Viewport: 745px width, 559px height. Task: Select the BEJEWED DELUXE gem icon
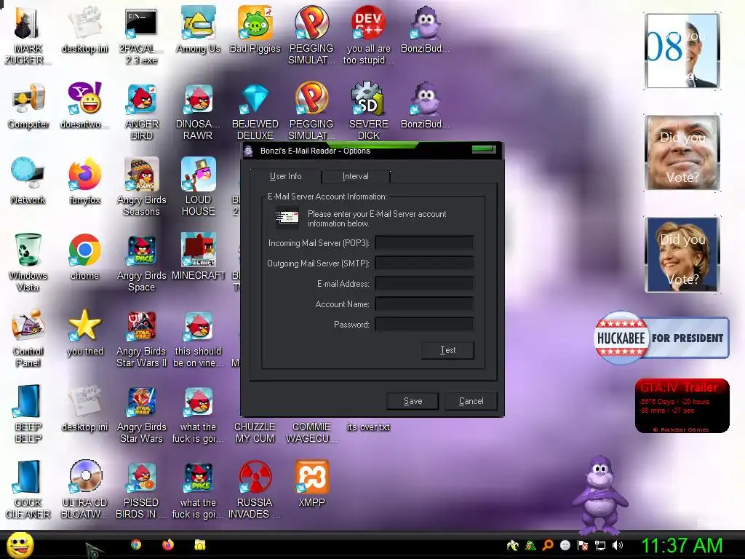[x=255, y=100]
